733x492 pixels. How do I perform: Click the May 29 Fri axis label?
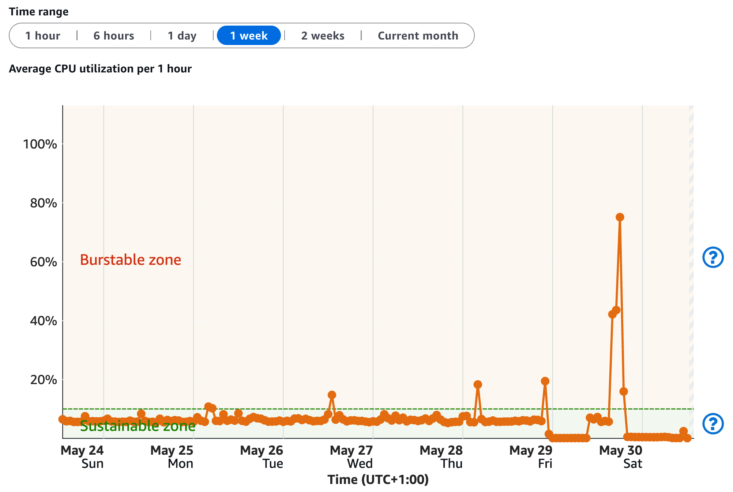pos(531,457)
